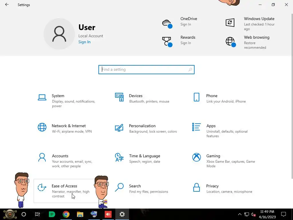Image resolution: width=293 pixels, height=220 pixels.
Task: Click the red AnyDesk taskbar icon
Action: pos(108,214)
